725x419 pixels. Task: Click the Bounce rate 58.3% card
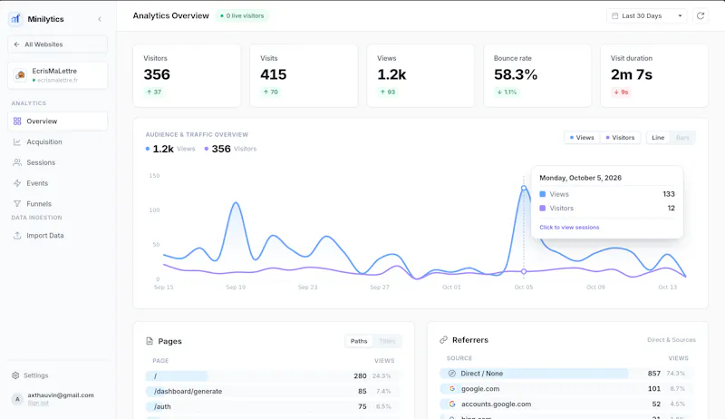coord(537,76)
